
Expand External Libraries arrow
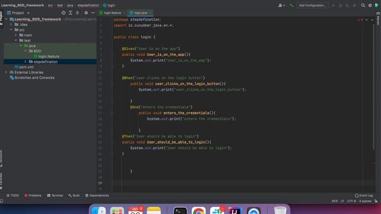(x=7, y=73)
